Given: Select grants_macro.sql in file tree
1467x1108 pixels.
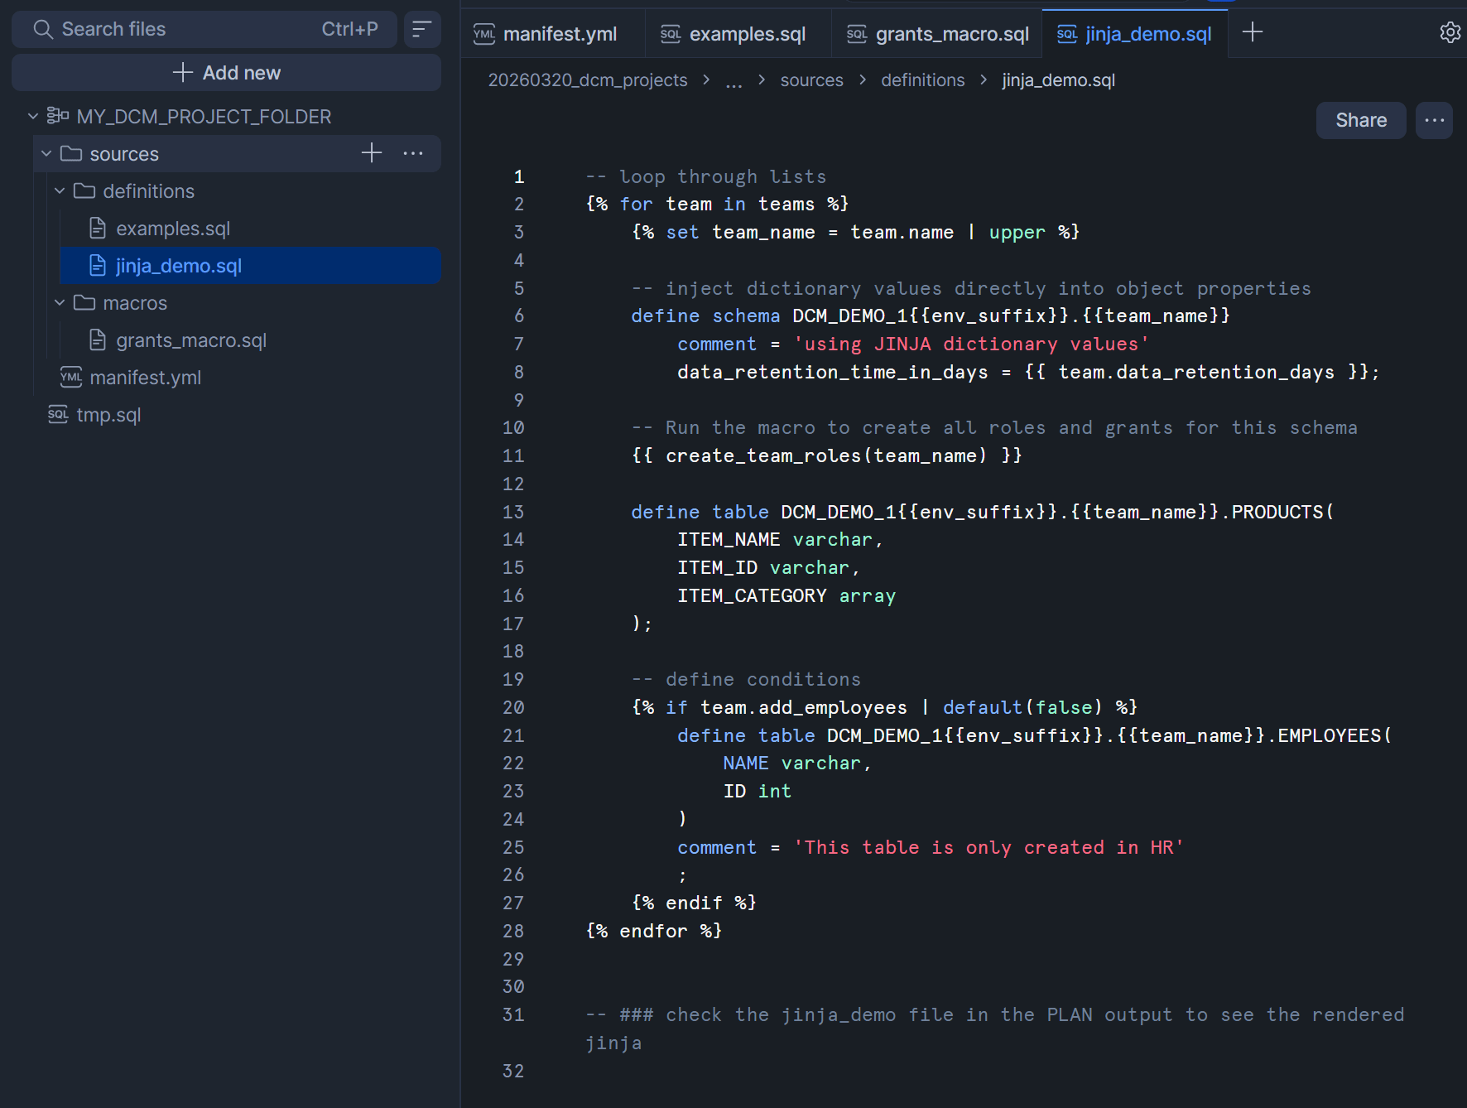Looking at the screenshot, I should click(191, 340).
